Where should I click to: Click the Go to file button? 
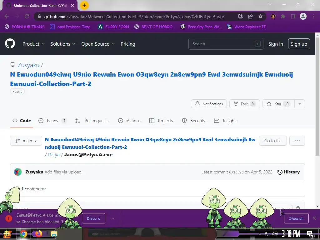(273, 141)
